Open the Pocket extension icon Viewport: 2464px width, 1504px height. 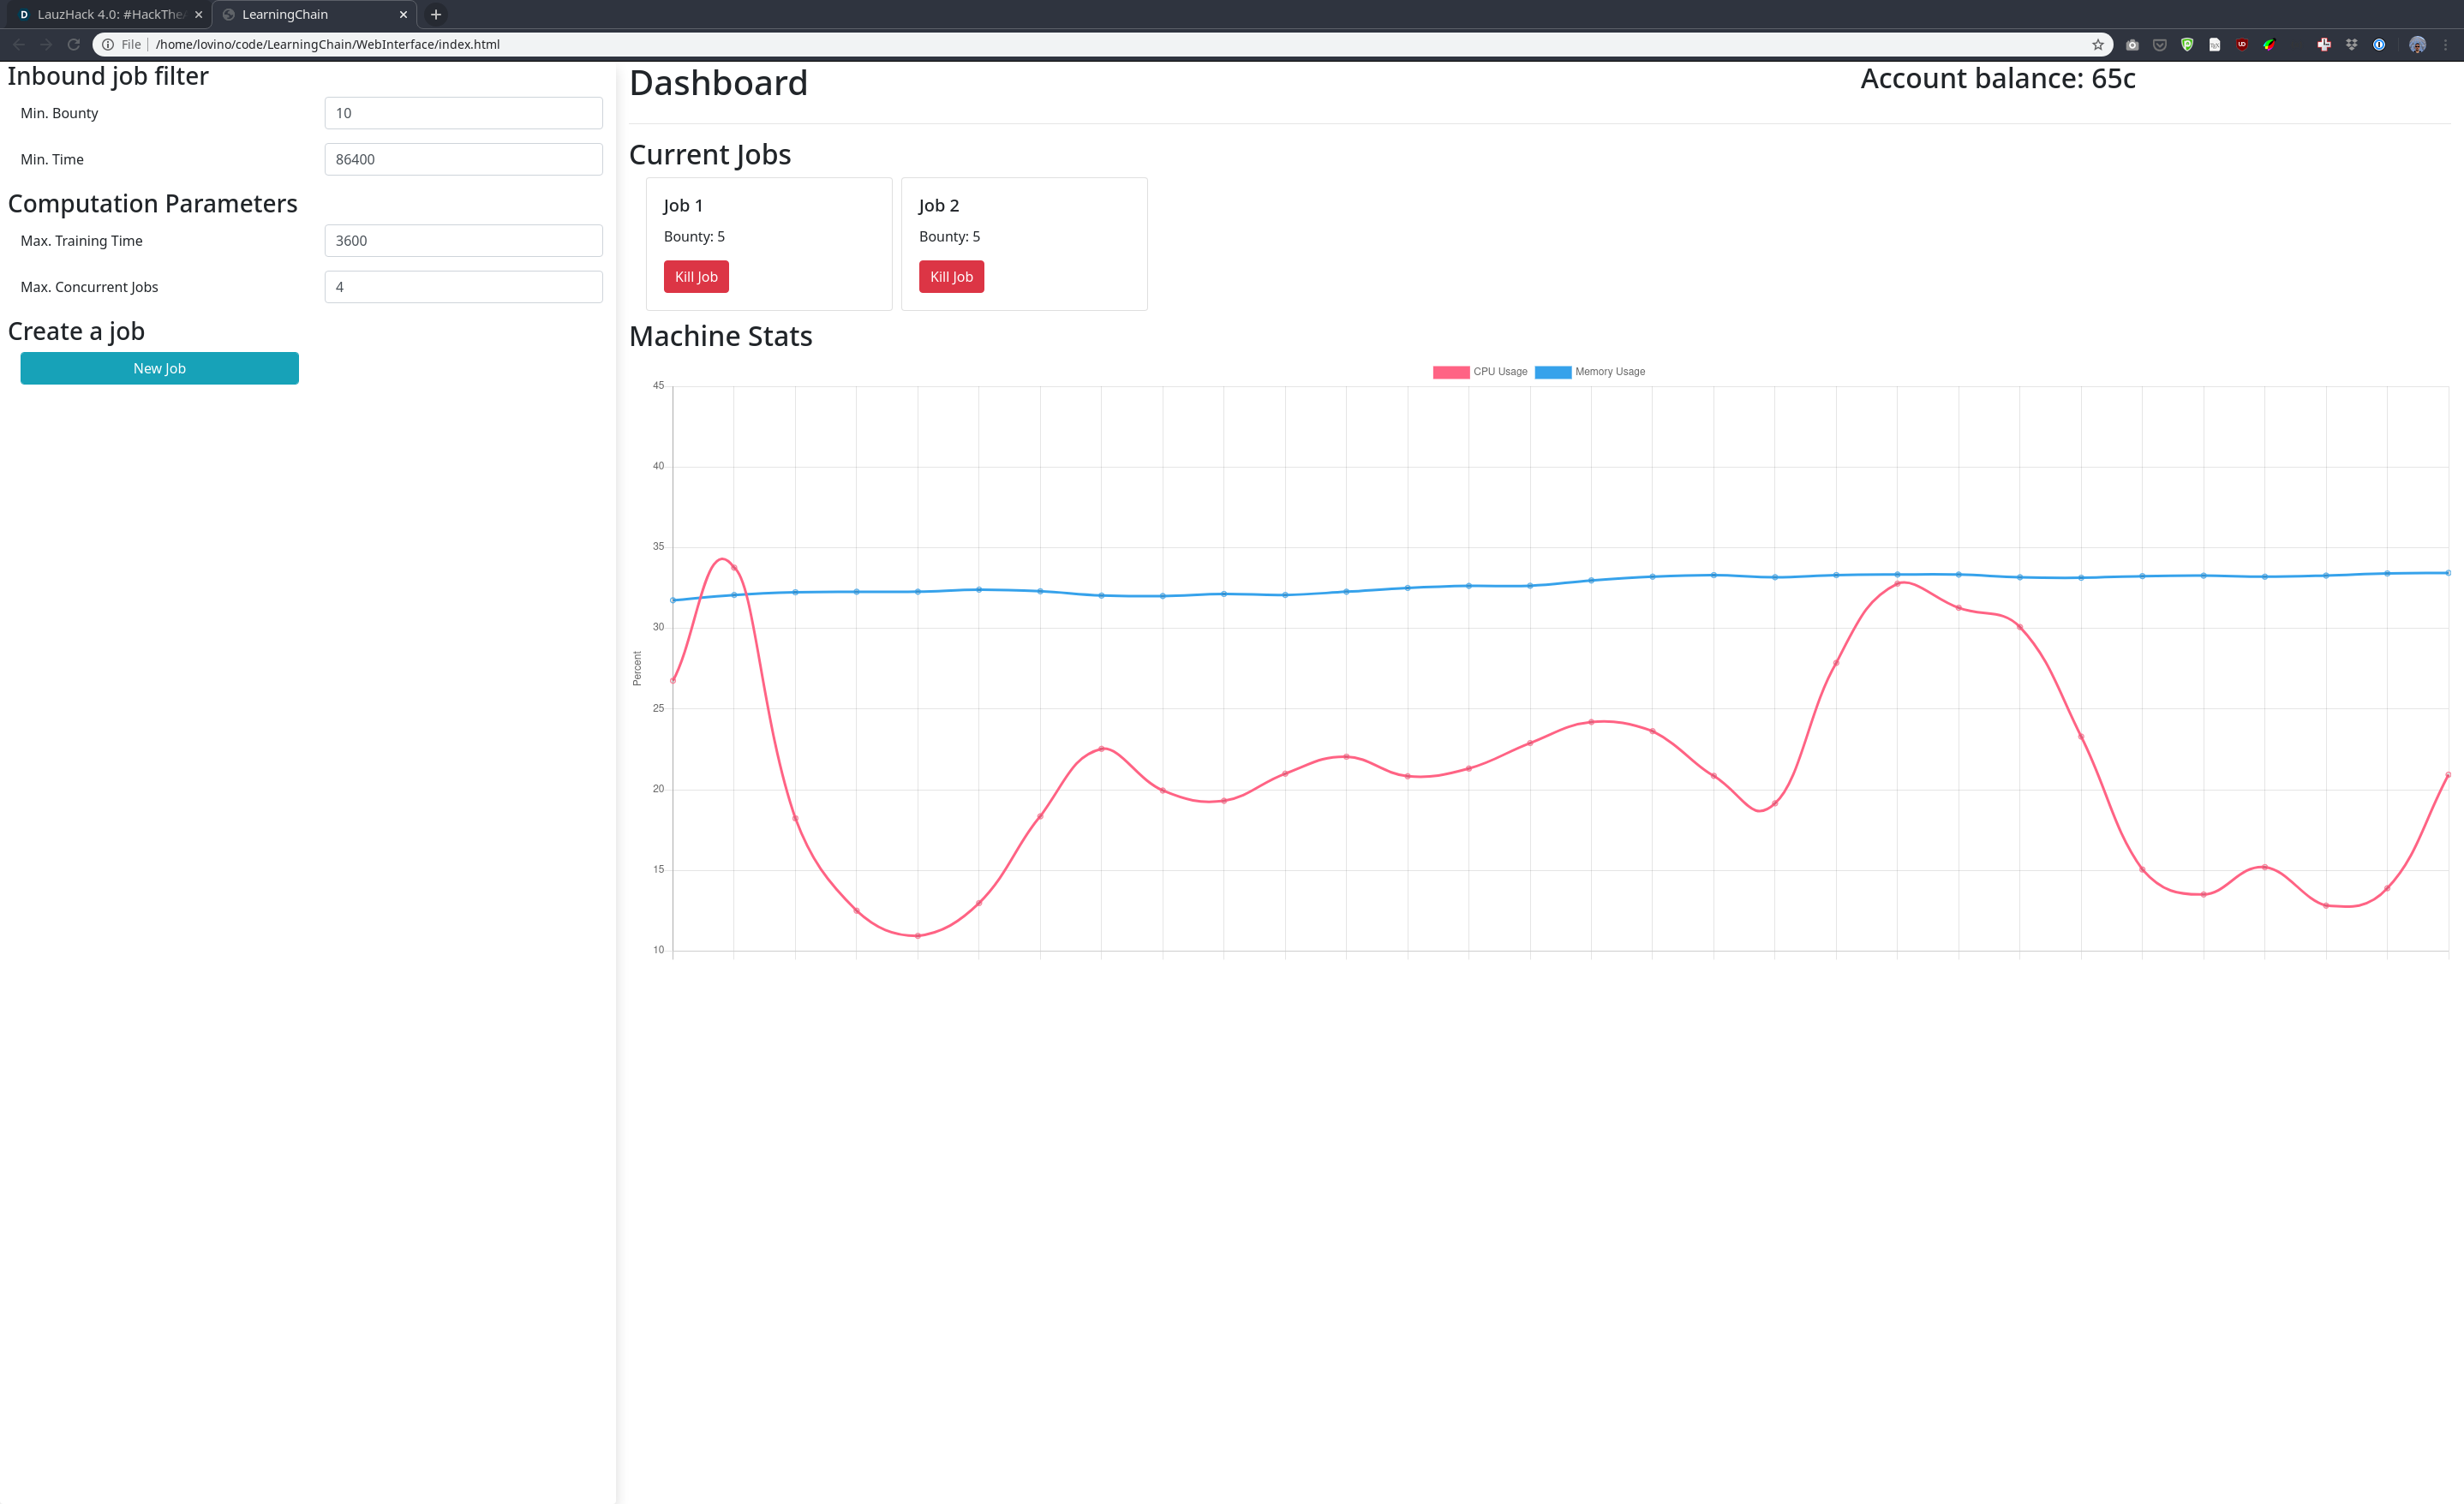[x=2160, y=45]
